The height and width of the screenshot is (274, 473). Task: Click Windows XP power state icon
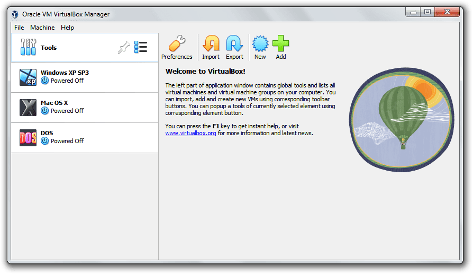click(x=44, y=81)
